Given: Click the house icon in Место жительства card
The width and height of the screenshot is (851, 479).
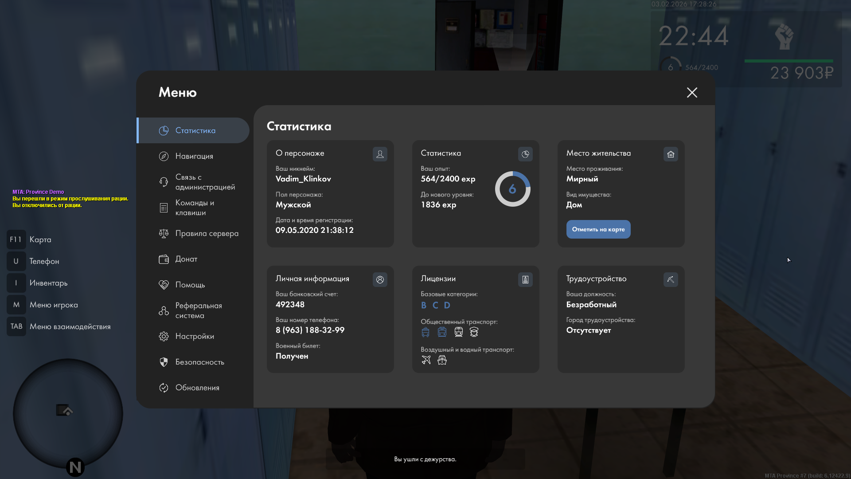Looking at the screenshot, I should (x=671, y=154).
